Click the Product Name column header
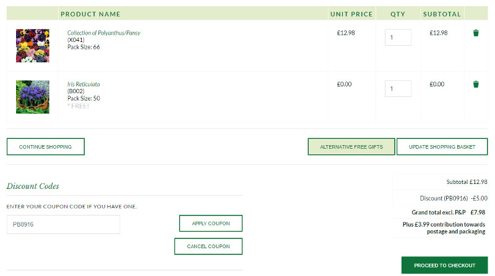The width and height of the screenshot is (495, 276). [90, 14]
